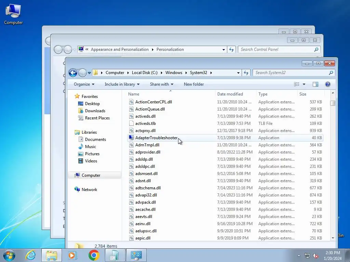Viewport: 350px width, 262px height.
Task: Select Network in the navigation pane
Action: (89, 190)
